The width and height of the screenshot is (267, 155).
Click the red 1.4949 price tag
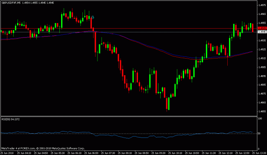(262, 28)
